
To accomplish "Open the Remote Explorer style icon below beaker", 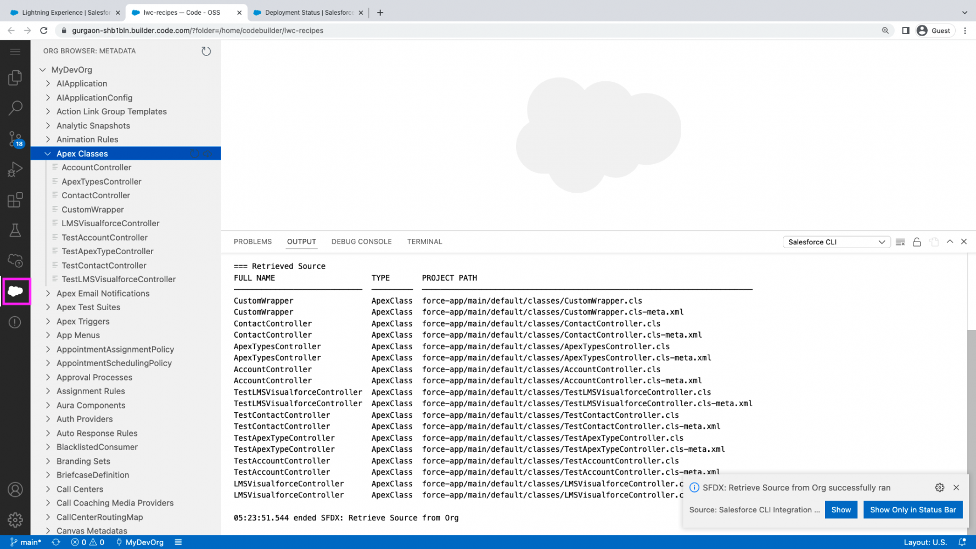I will [x=15, y=260].
